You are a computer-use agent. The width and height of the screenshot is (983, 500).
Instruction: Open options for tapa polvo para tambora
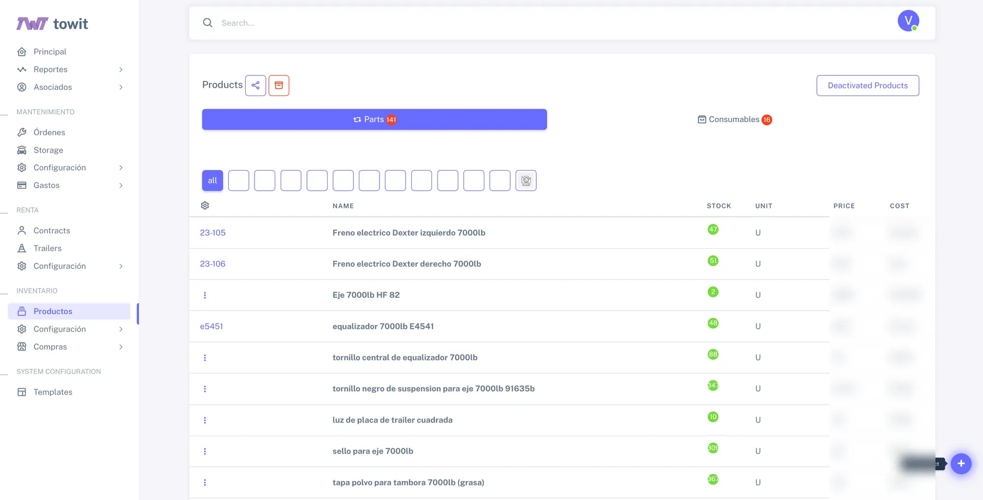[x=205, y=483]
